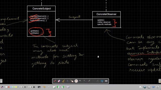Select the pink eraser tool
This screenshot has width=161, height=90.
59,81
